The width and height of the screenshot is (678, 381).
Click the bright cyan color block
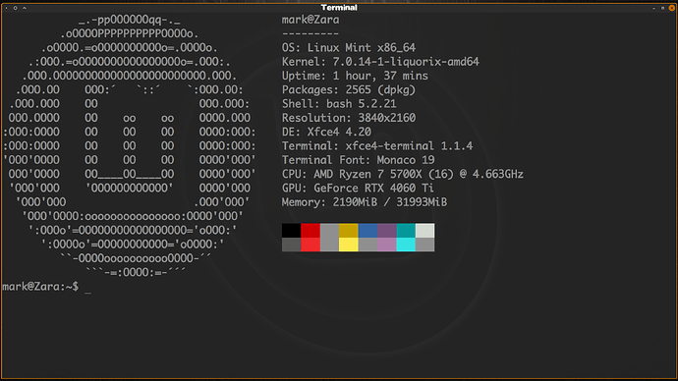click(x=406, y=245)
